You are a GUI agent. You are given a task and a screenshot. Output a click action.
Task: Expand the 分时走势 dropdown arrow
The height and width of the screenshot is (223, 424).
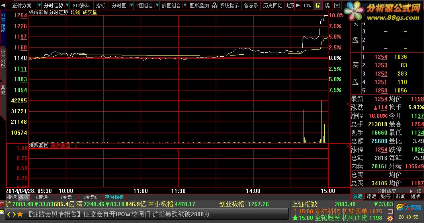pyautogui.click(x=67, y=5)
